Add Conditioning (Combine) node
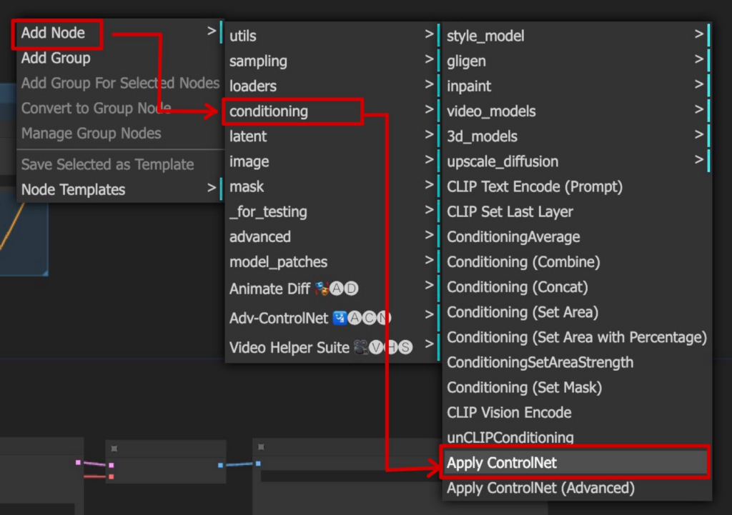This screenshot has height=515, width=732. point(523,262)
